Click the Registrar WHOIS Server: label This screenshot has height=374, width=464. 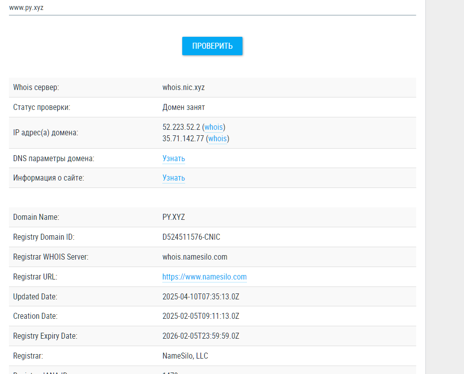tap(51, 257)
